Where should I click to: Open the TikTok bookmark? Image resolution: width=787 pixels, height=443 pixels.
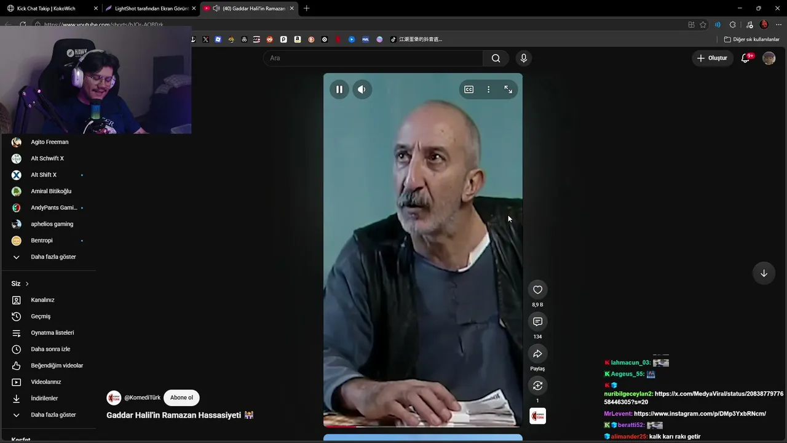click(416, 39)
